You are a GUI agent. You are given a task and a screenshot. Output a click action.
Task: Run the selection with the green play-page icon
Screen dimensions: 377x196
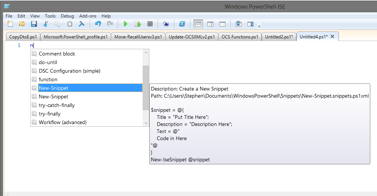tap(138, 24)
